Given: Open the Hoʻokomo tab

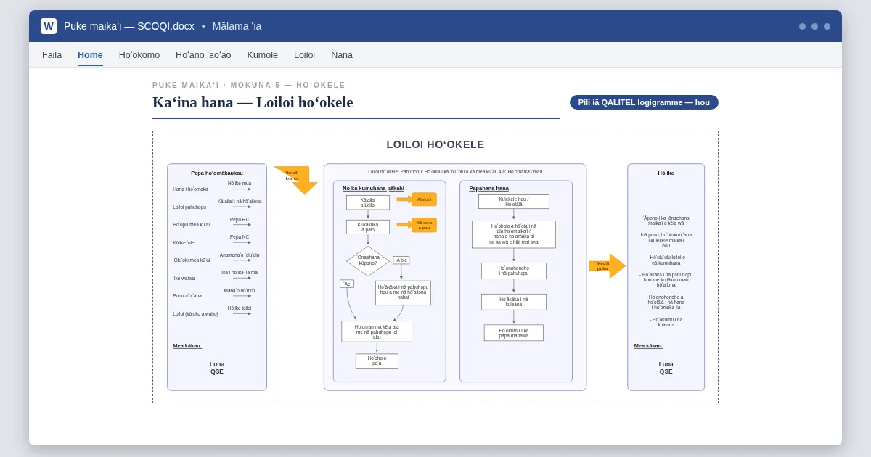Looking at the screenshot, I should (139, 55).
